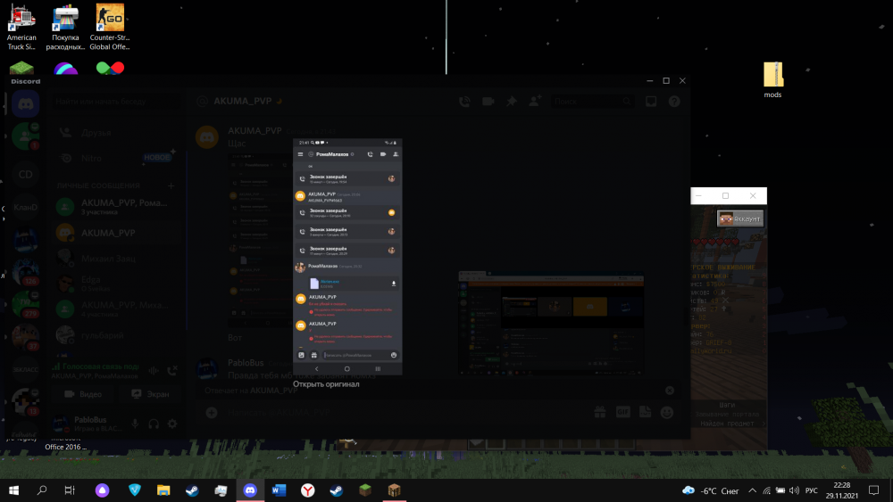Open the Minecraft grass block taskbar icon
Viewport: 893px width, 502px height.
coord(365,490)
